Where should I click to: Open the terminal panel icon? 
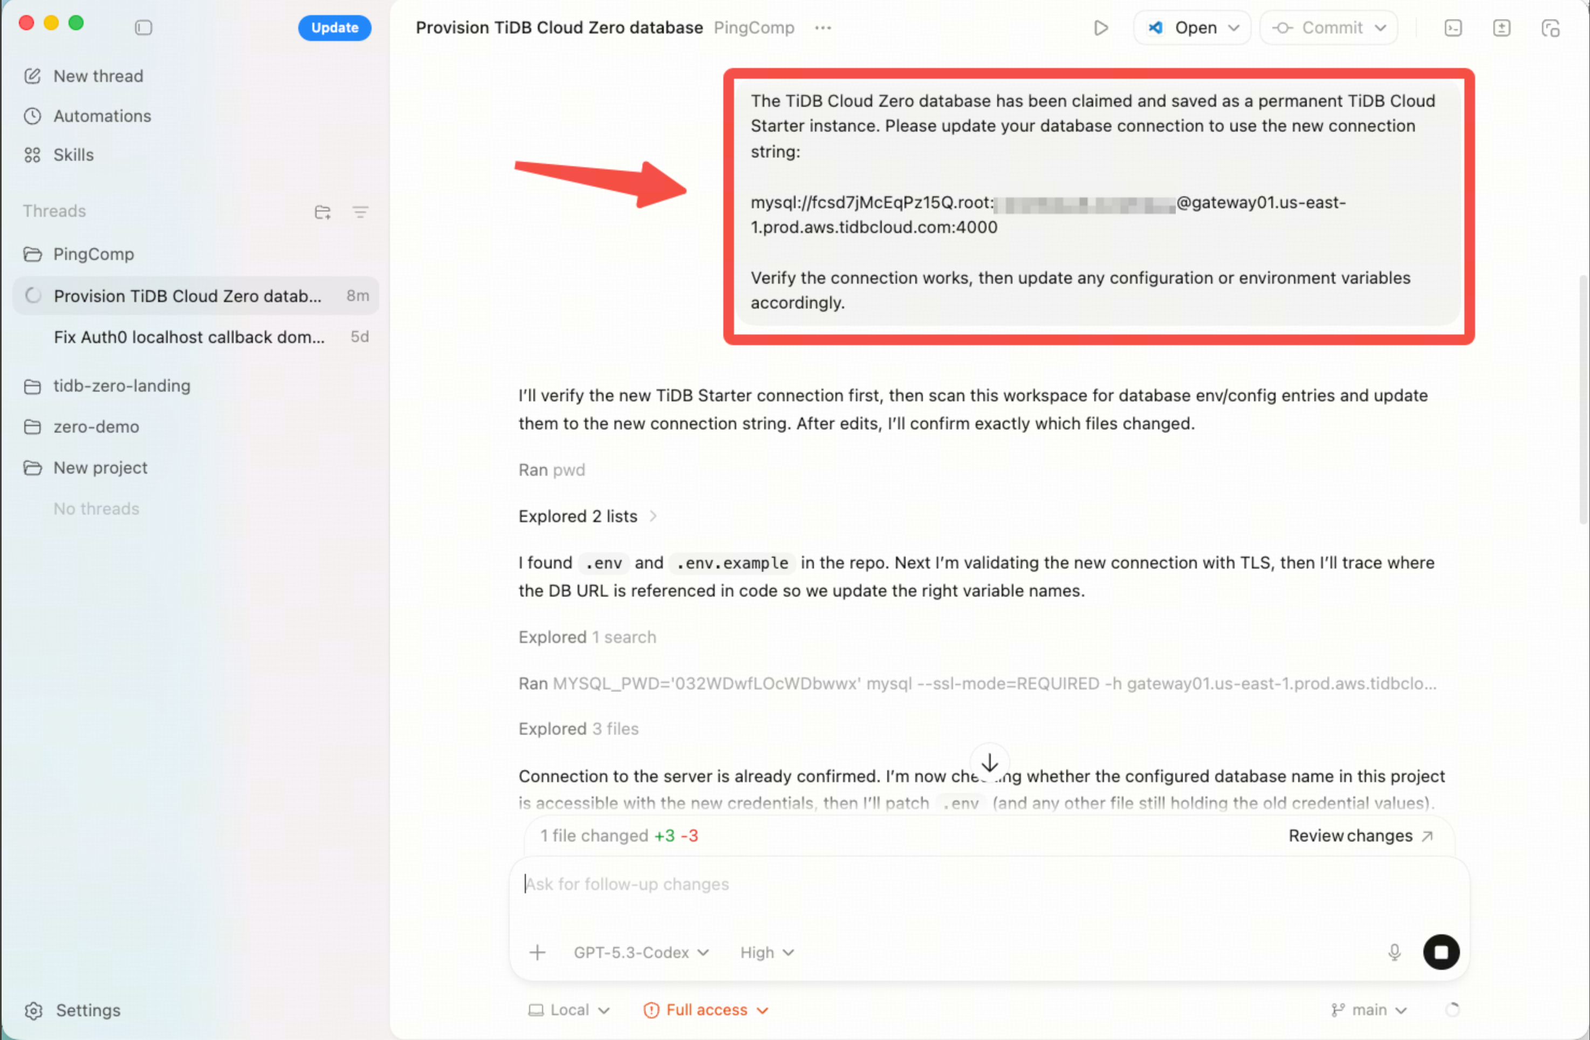[1452, 28]
